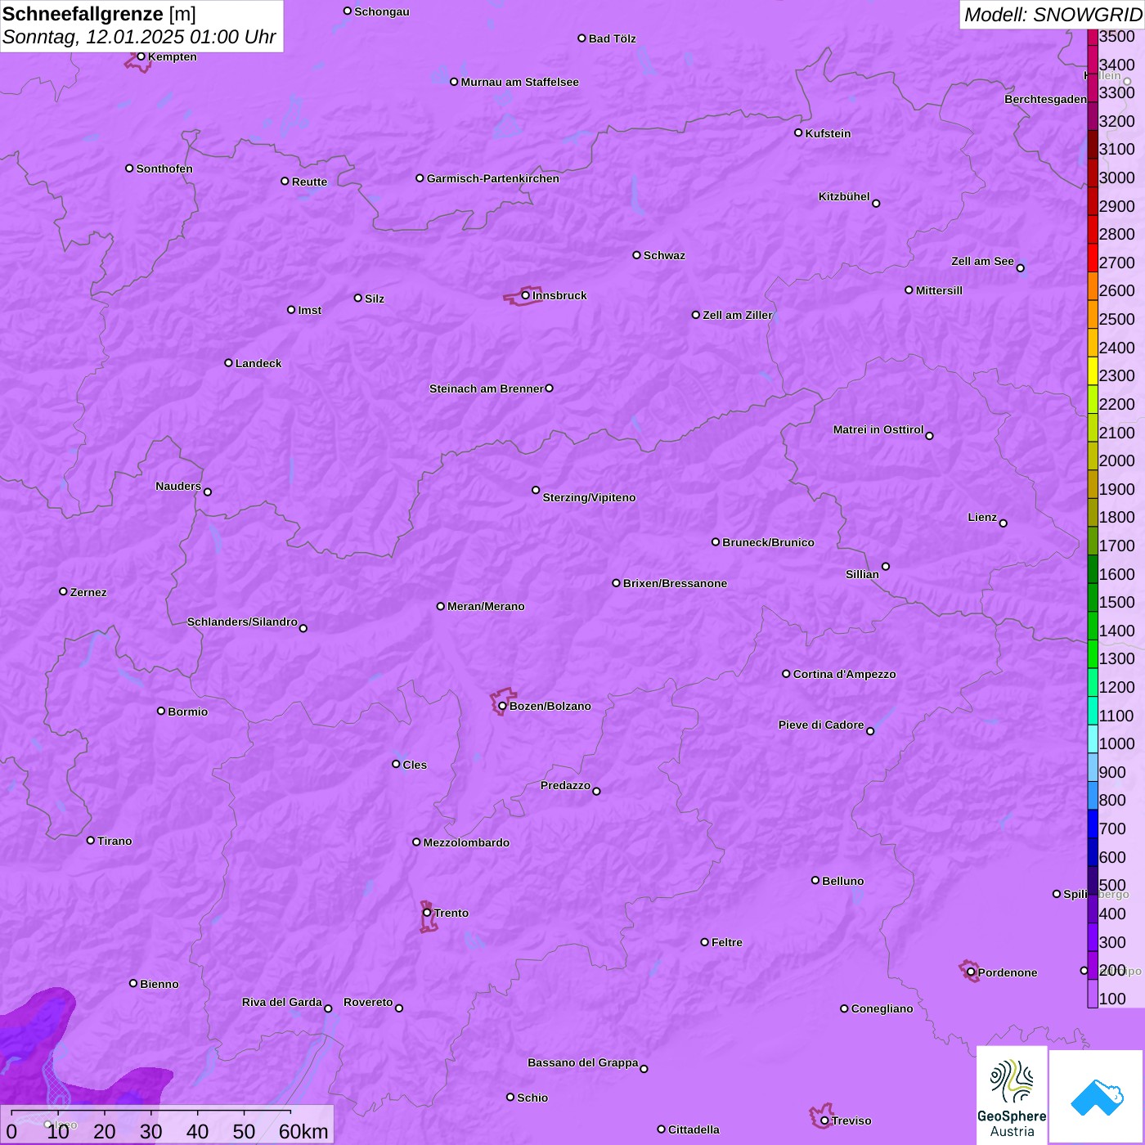This screenshot has height=1145, width=1145.
Task: Select the Matrei in Osttirol label
Action: [x=878, y=429]
